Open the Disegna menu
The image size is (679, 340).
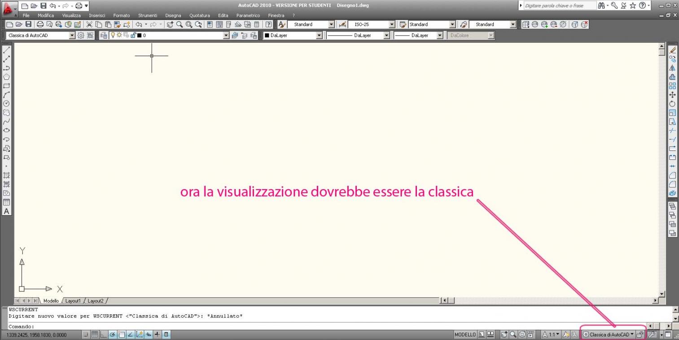[x=173, y=16]
